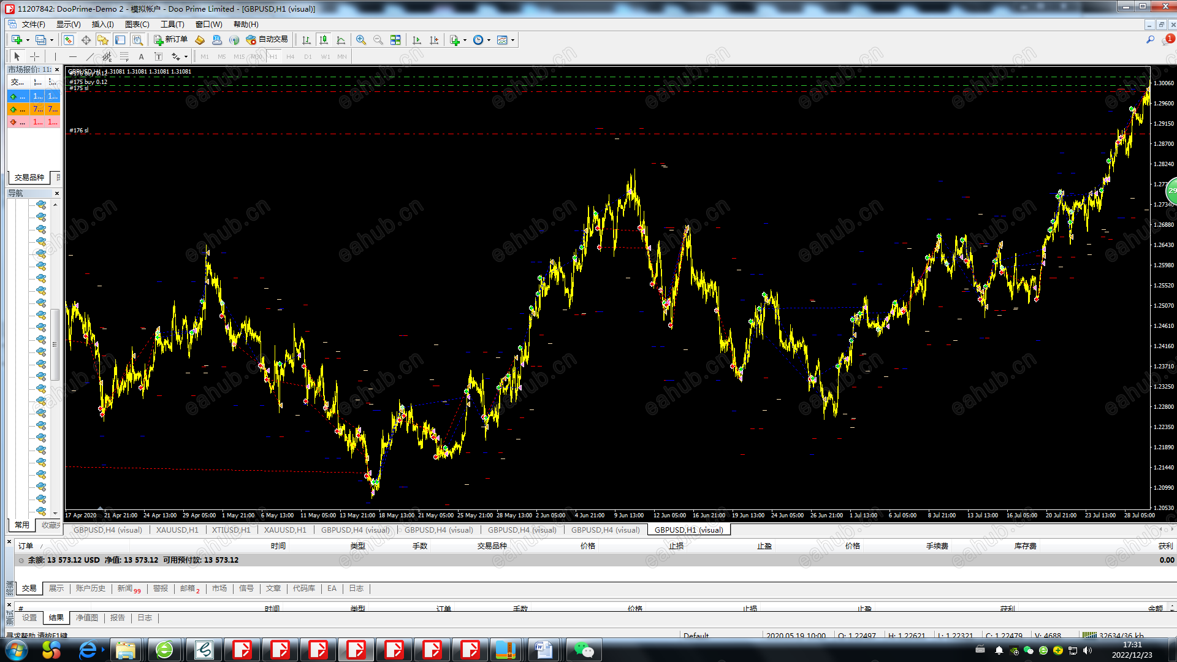Draw a trendline with the diagonal line tool

(90, 56)
